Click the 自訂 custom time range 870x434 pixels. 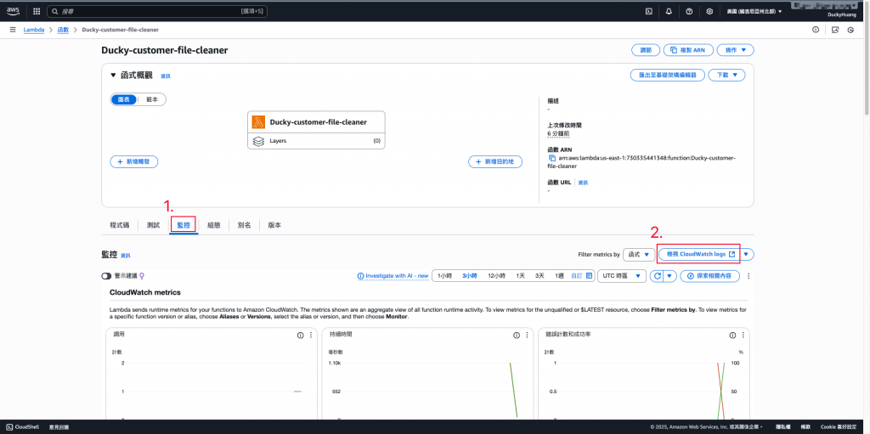tap(577, 276)
